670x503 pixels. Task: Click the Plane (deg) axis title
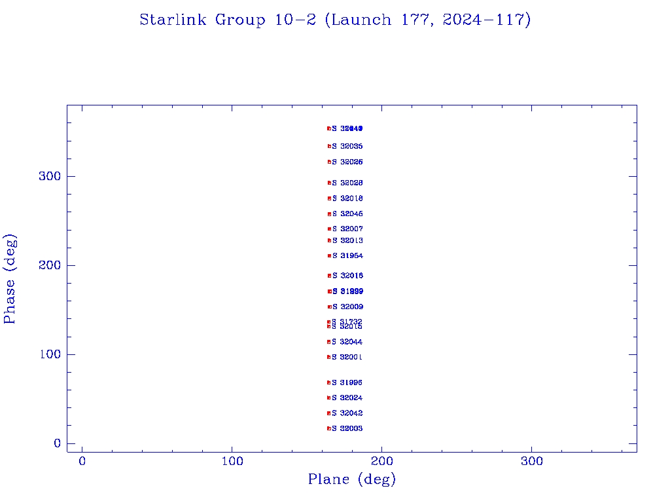click(352, 479)
